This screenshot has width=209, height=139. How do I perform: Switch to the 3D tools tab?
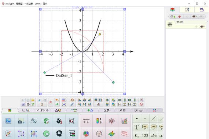(x=106, y=110)
